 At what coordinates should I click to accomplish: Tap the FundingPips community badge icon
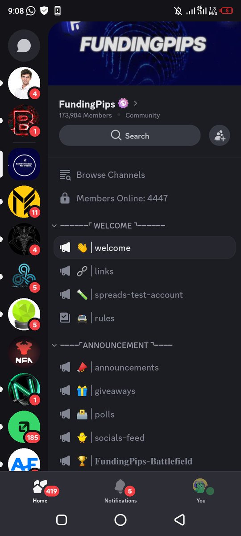pyautogui.click(x=123, y=104)
